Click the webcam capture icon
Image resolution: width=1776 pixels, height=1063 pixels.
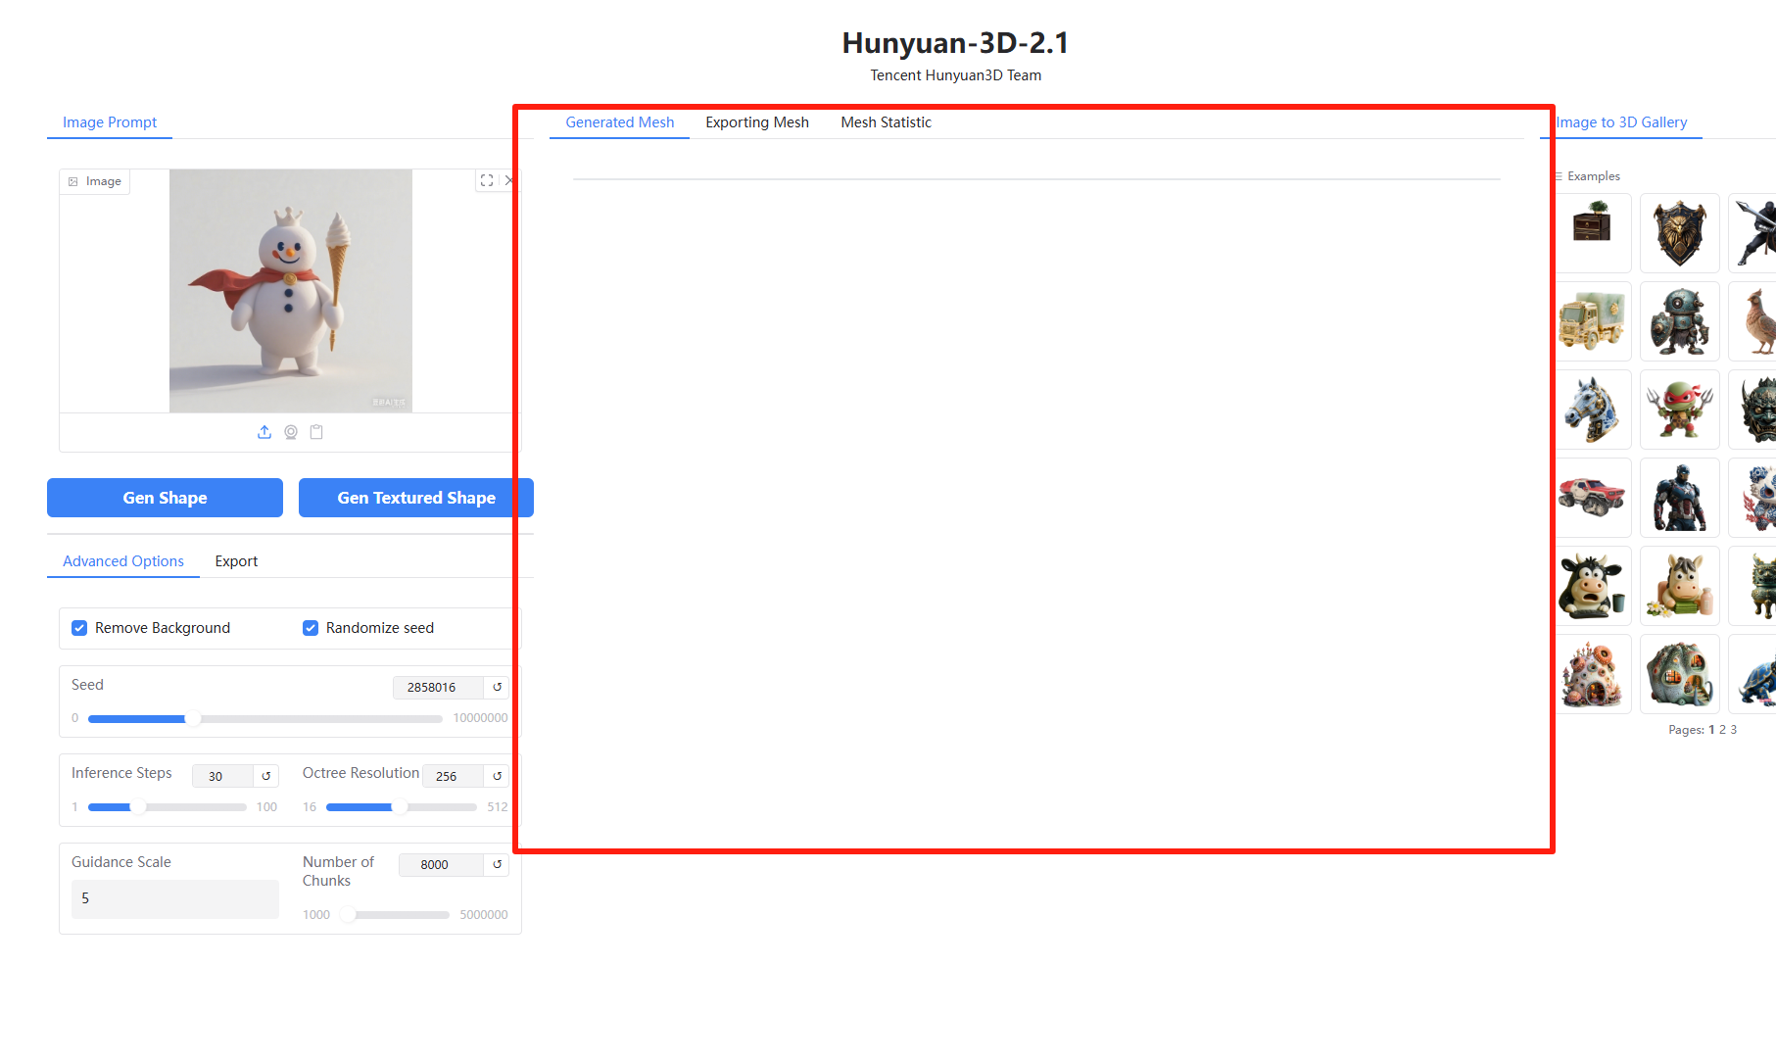(291, 432)
